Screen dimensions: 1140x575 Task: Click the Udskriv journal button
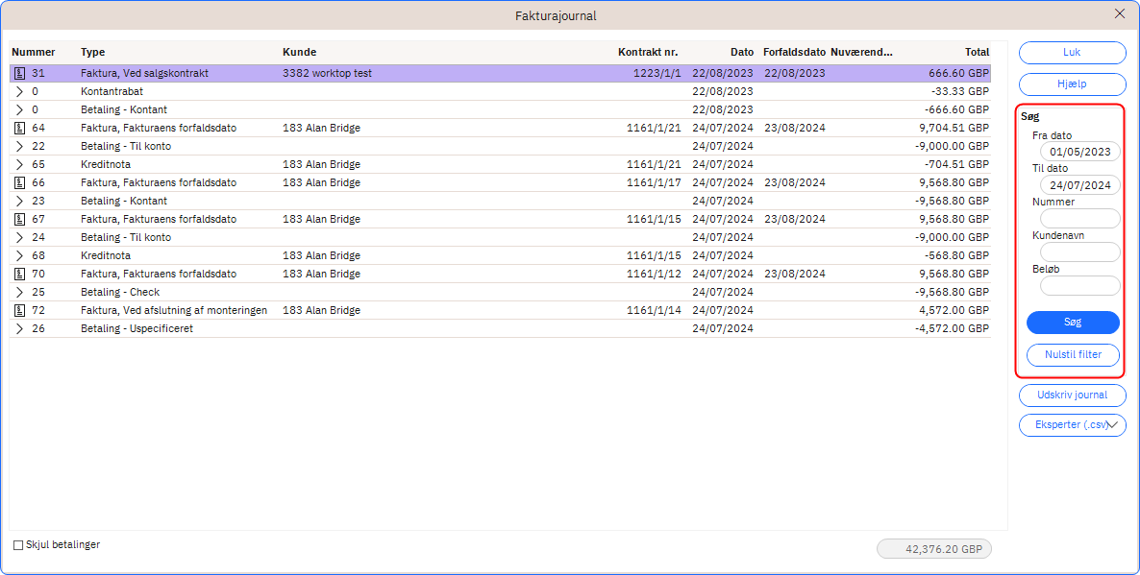tap(1072, 395)
